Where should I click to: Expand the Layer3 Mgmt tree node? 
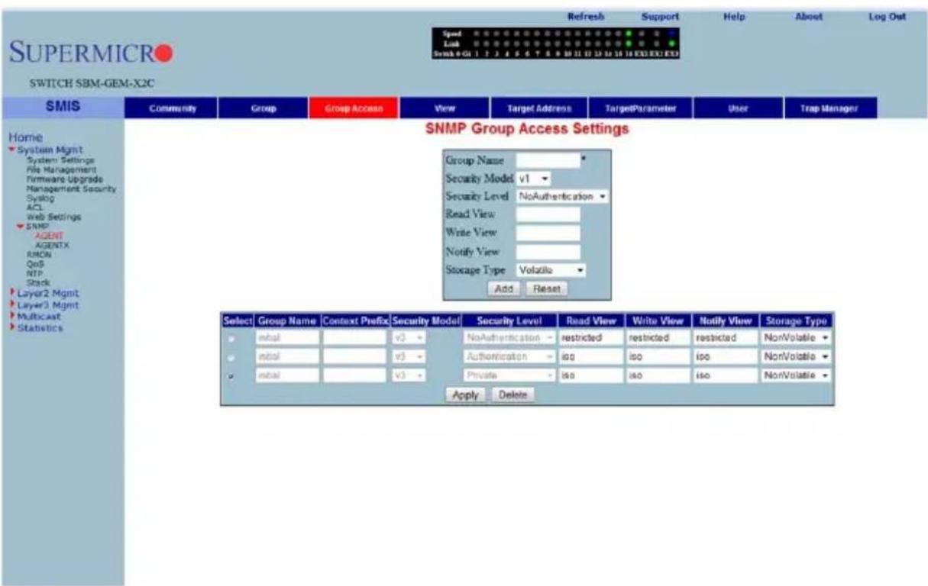11,306
